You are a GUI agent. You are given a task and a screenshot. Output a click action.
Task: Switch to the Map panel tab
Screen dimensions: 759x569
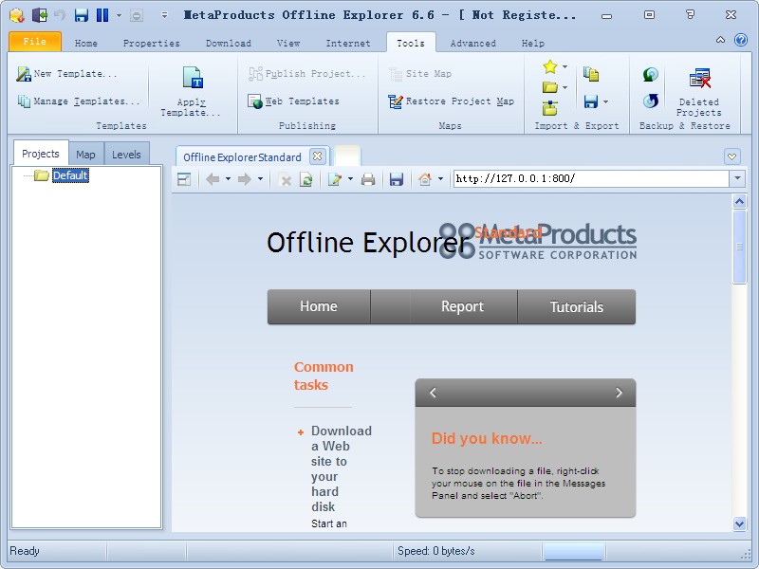click(85, 155)
